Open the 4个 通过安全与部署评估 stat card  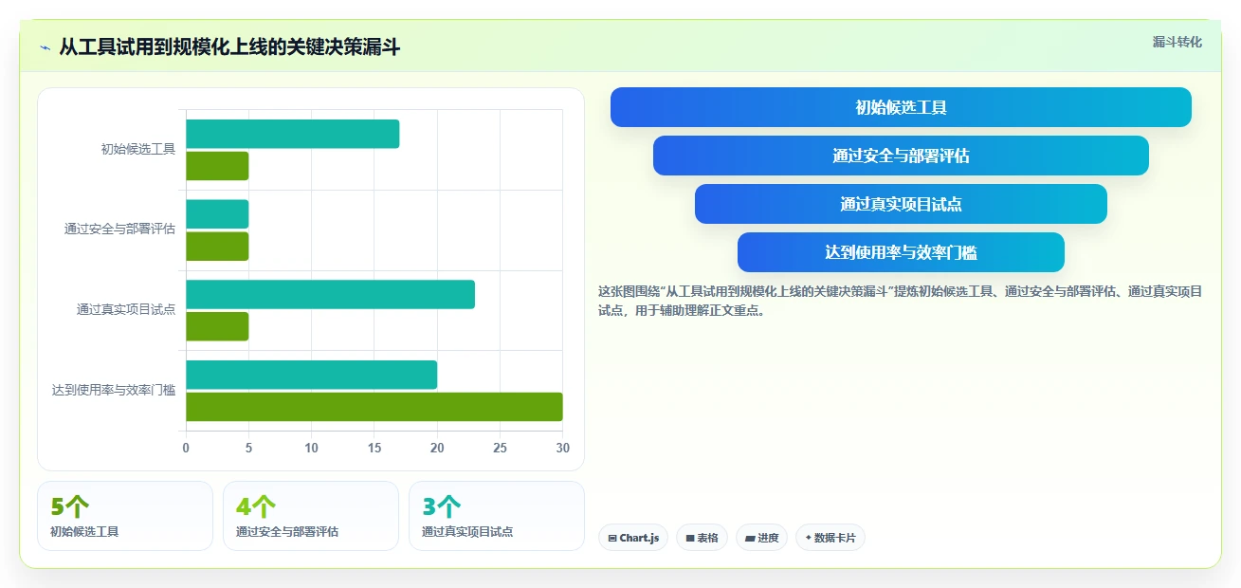[311, 516]
